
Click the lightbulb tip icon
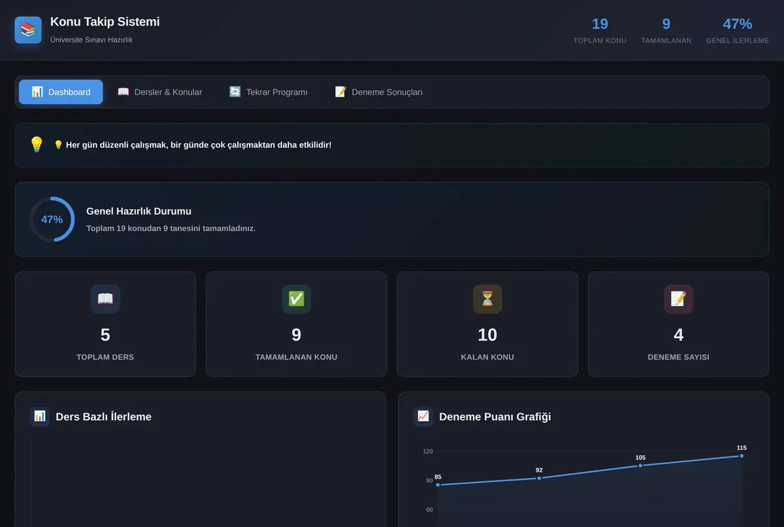click(37, 144)
